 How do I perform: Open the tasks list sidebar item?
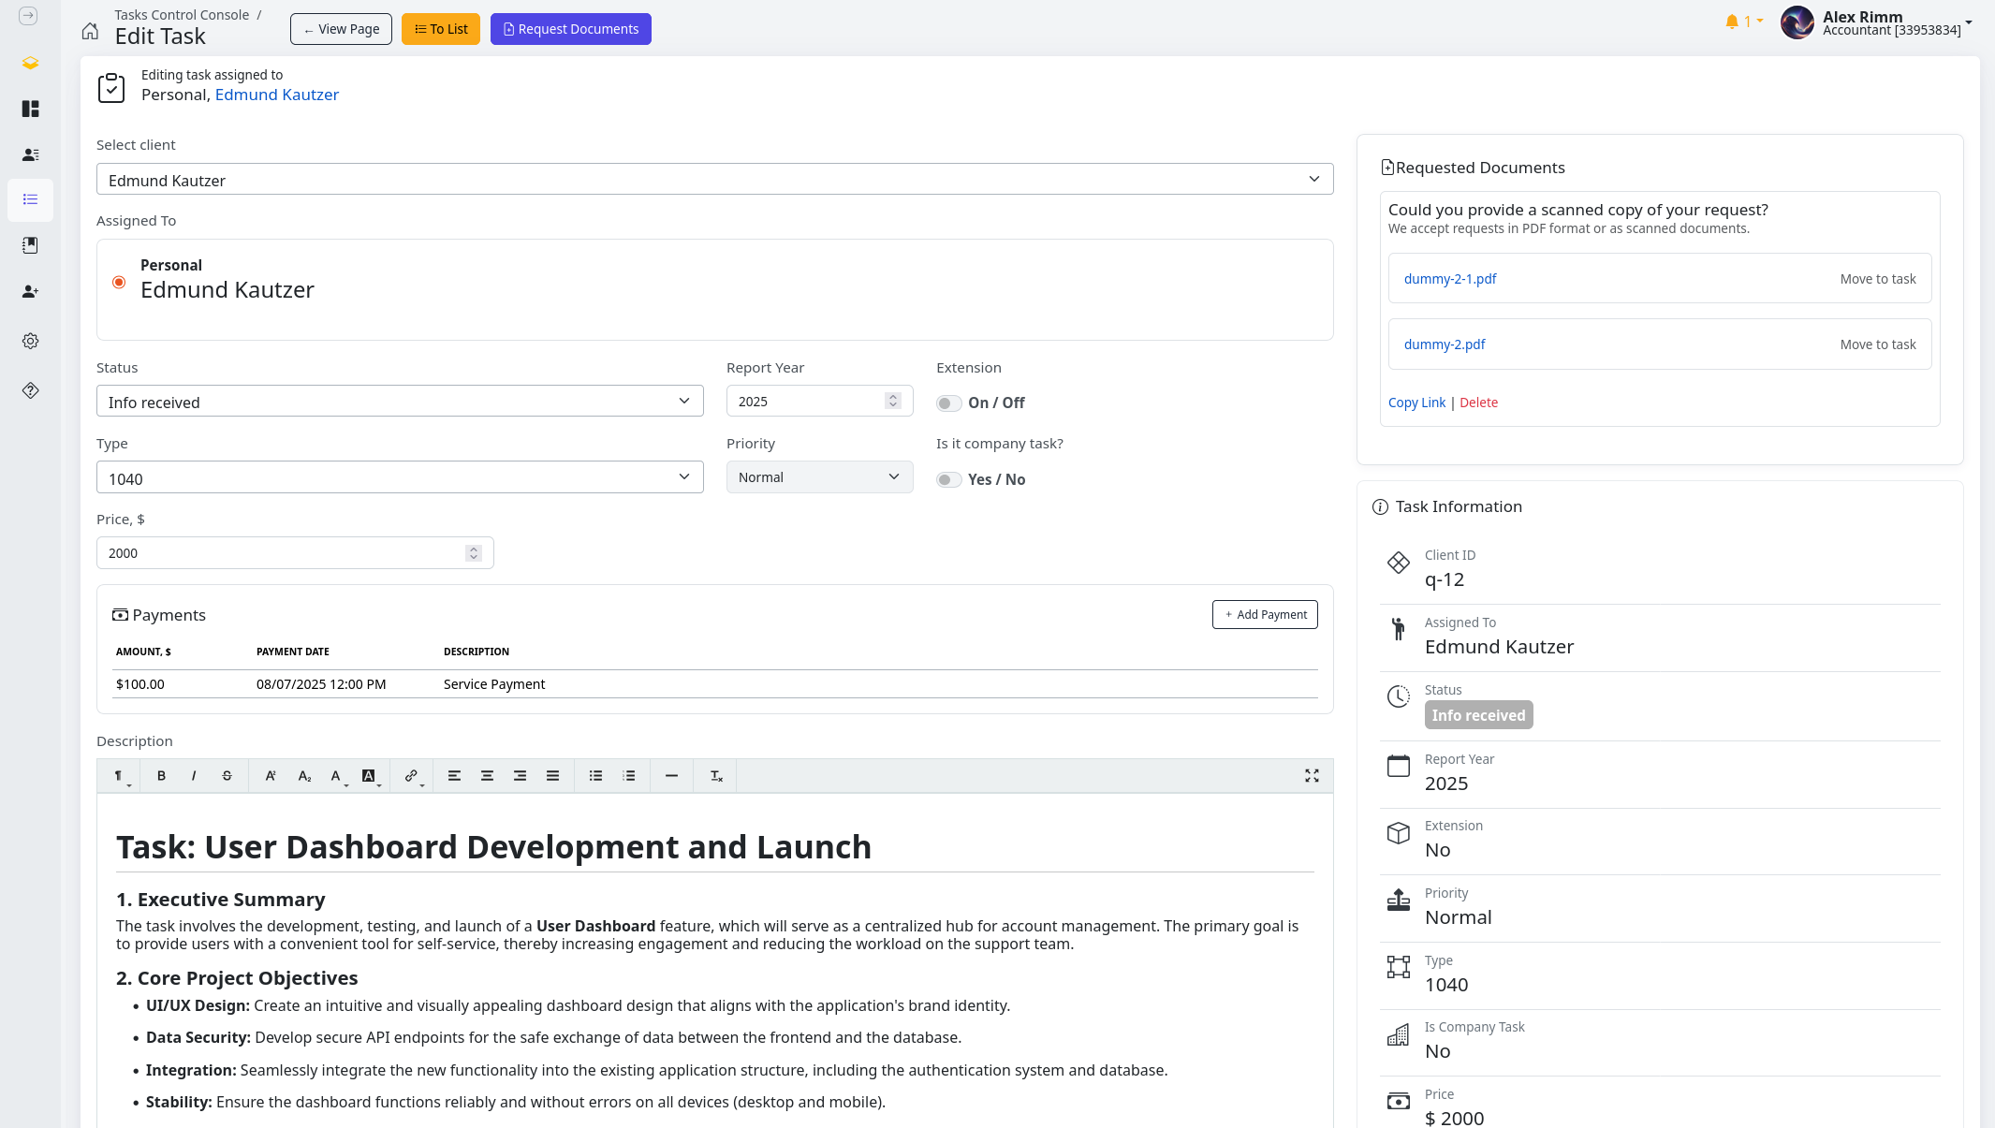30,199
